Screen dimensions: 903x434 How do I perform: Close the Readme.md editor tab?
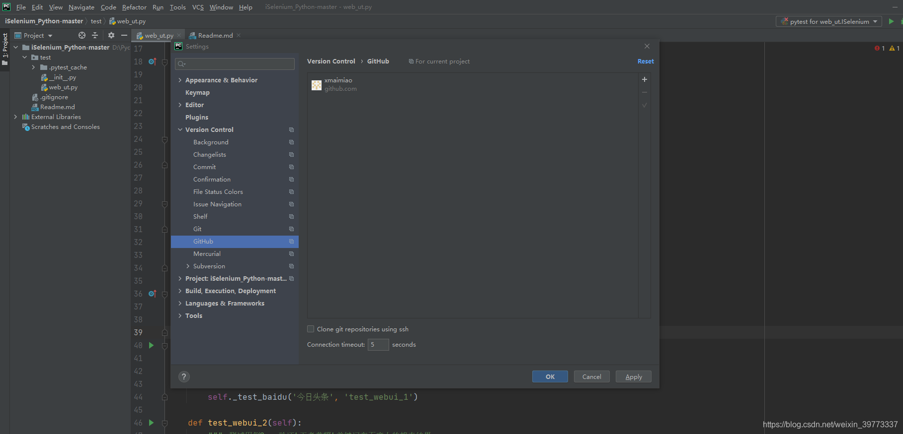[x=239, y=35]
